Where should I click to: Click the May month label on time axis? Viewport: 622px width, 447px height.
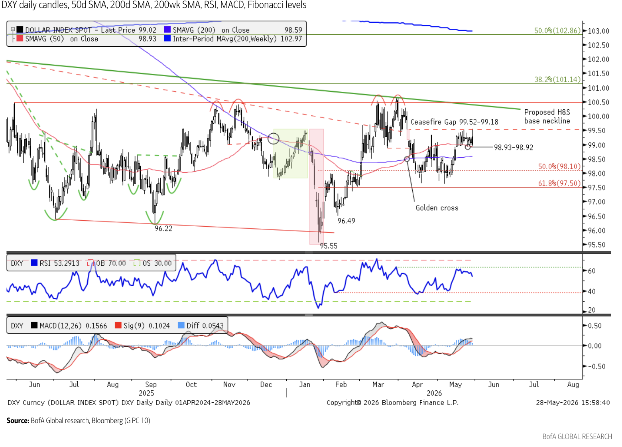point(455,385)
